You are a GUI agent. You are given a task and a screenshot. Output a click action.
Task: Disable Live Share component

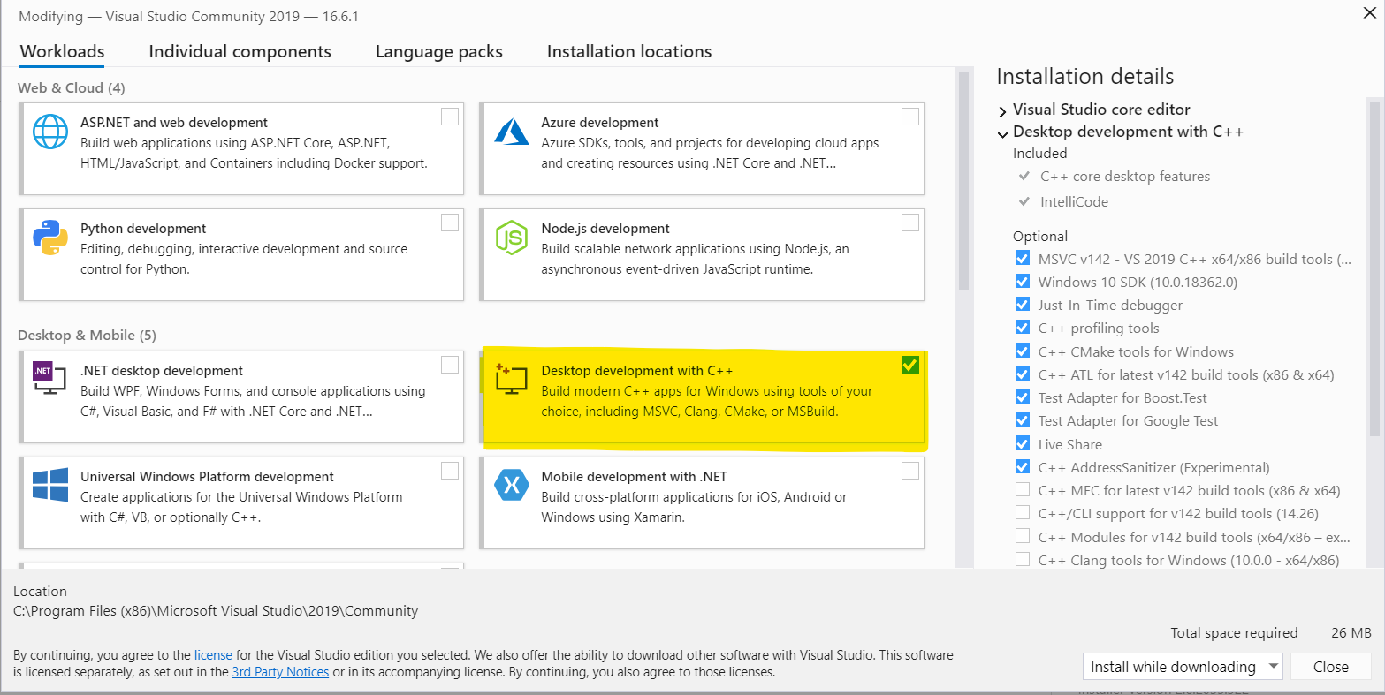[1023, 443]
